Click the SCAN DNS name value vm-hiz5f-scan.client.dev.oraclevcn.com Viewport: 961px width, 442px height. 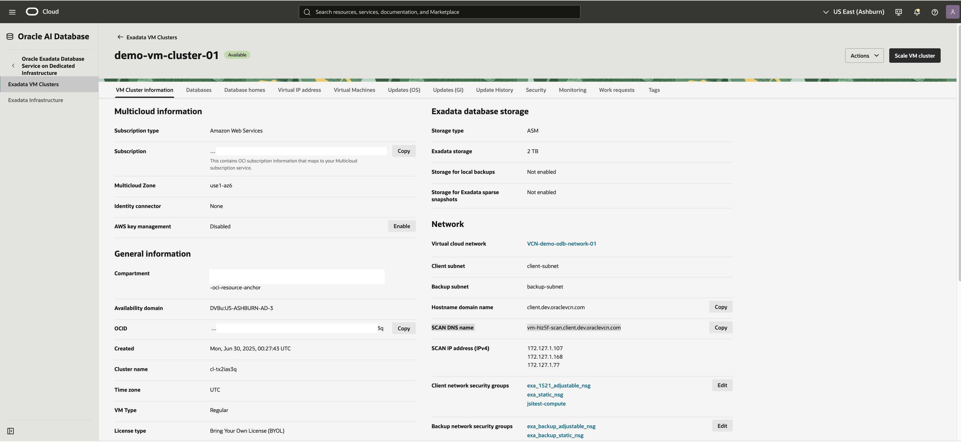point(573,328)
